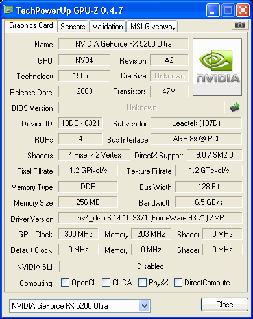
Task: Go to the Validation tab
Action: point(108,27)
